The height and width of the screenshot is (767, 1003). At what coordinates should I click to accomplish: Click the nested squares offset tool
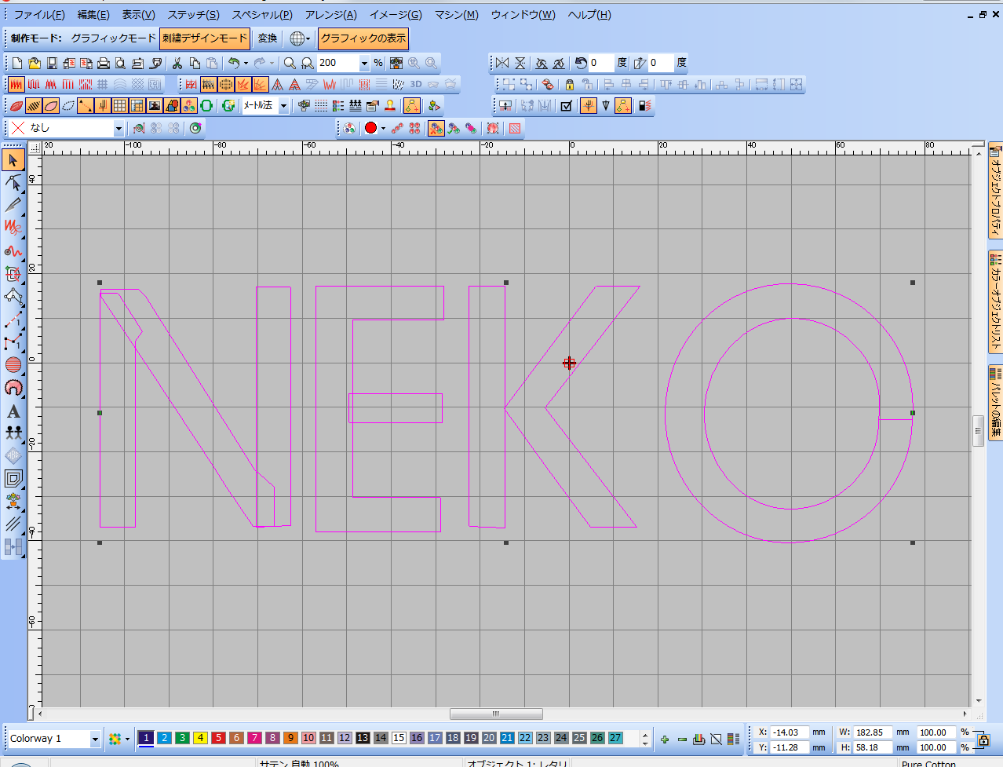[x=13, y=478]
